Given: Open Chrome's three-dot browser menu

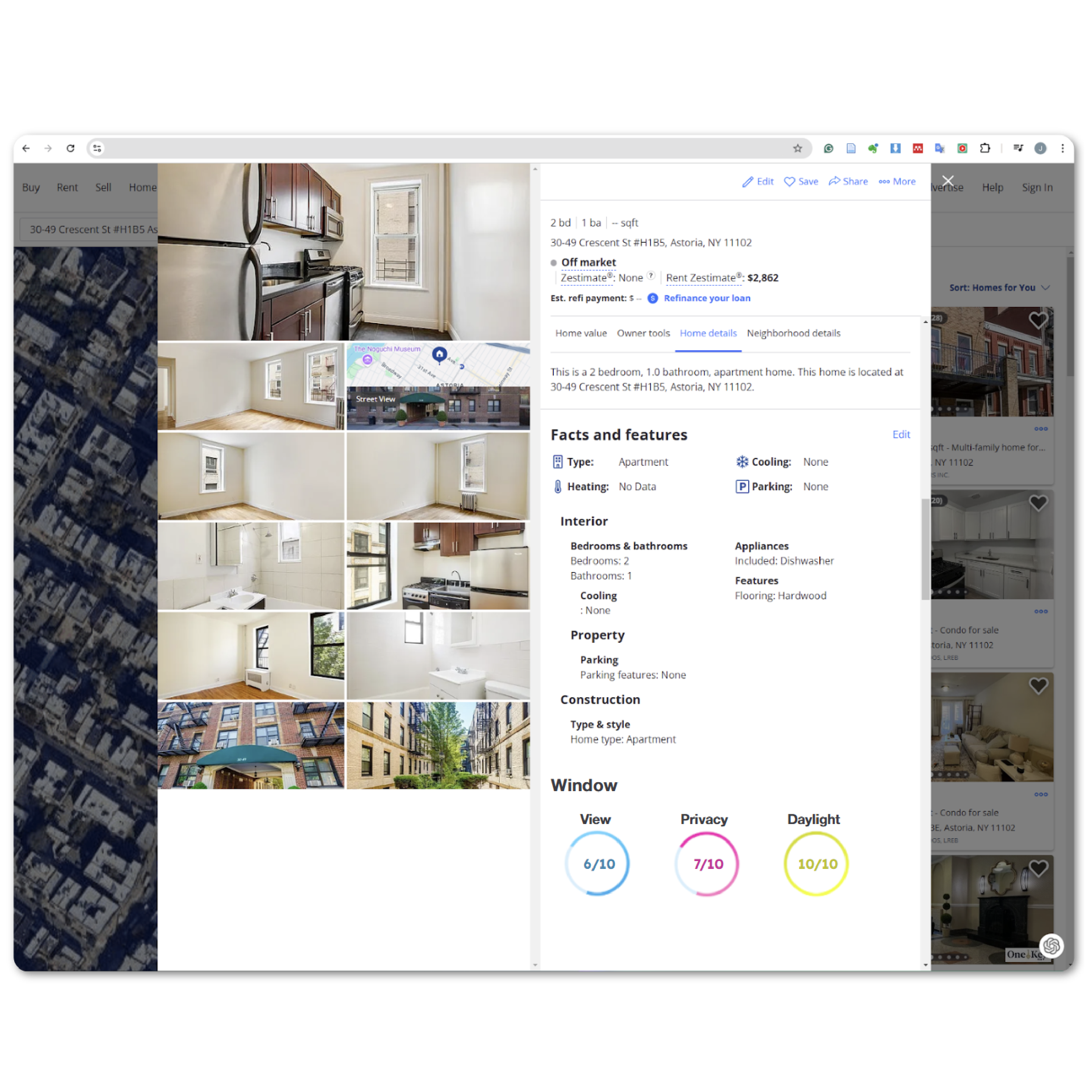Looking at the screenshot, I should click(x=1062, y=148).
